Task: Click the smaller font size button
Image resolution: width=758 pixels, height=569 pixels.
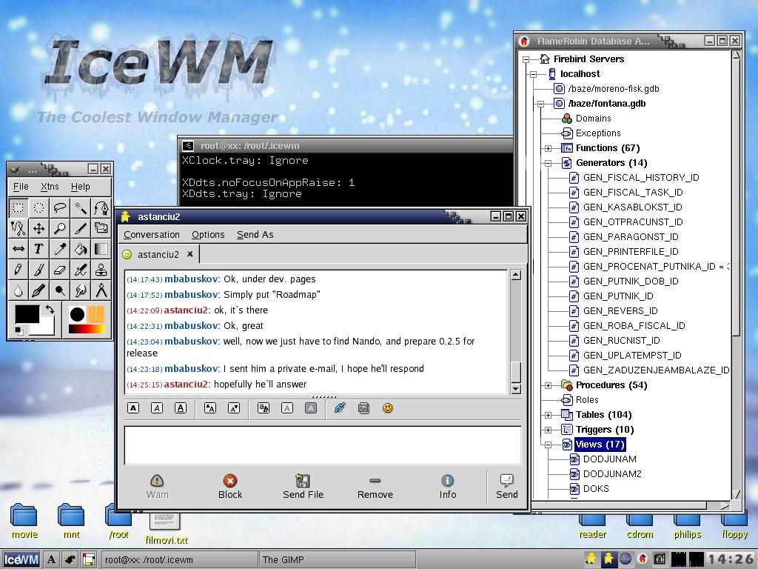Action: [233, 408]
